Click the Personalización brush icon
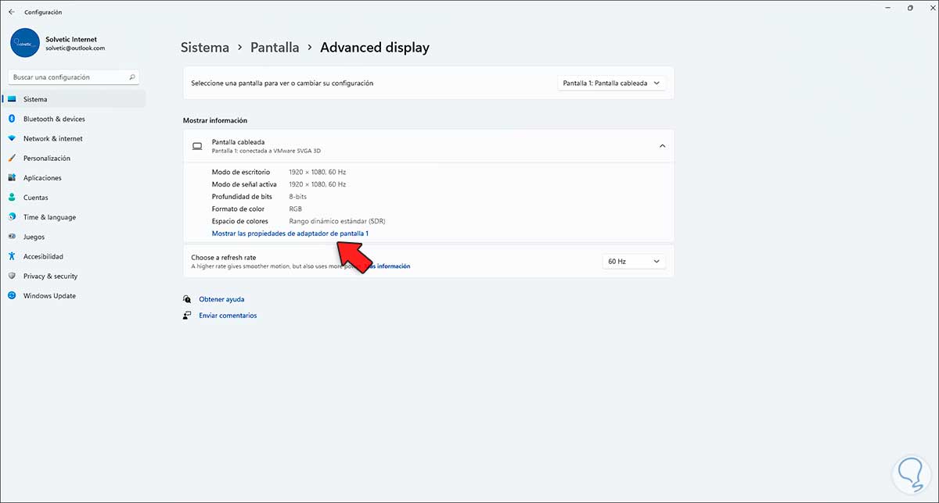The image size is (939, 503). point(12,158)
